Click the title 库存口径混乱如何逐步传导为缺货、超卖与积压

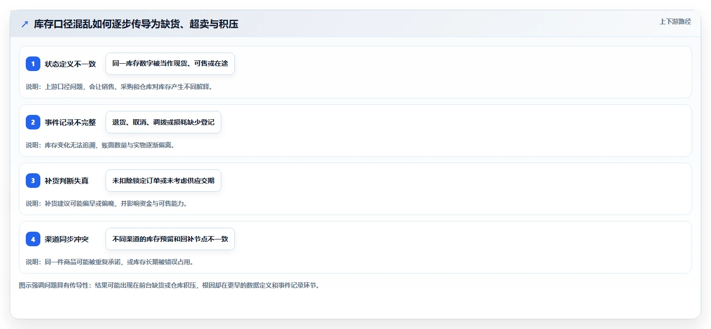136,24
